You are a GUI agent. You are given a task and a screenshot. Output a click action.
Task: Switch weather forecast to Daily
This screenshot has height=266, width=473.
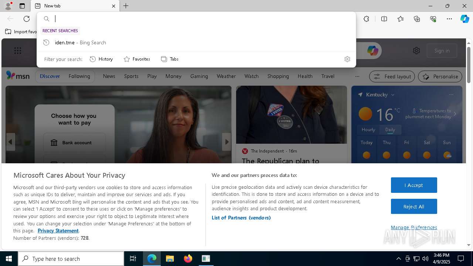tap(390, 130)
